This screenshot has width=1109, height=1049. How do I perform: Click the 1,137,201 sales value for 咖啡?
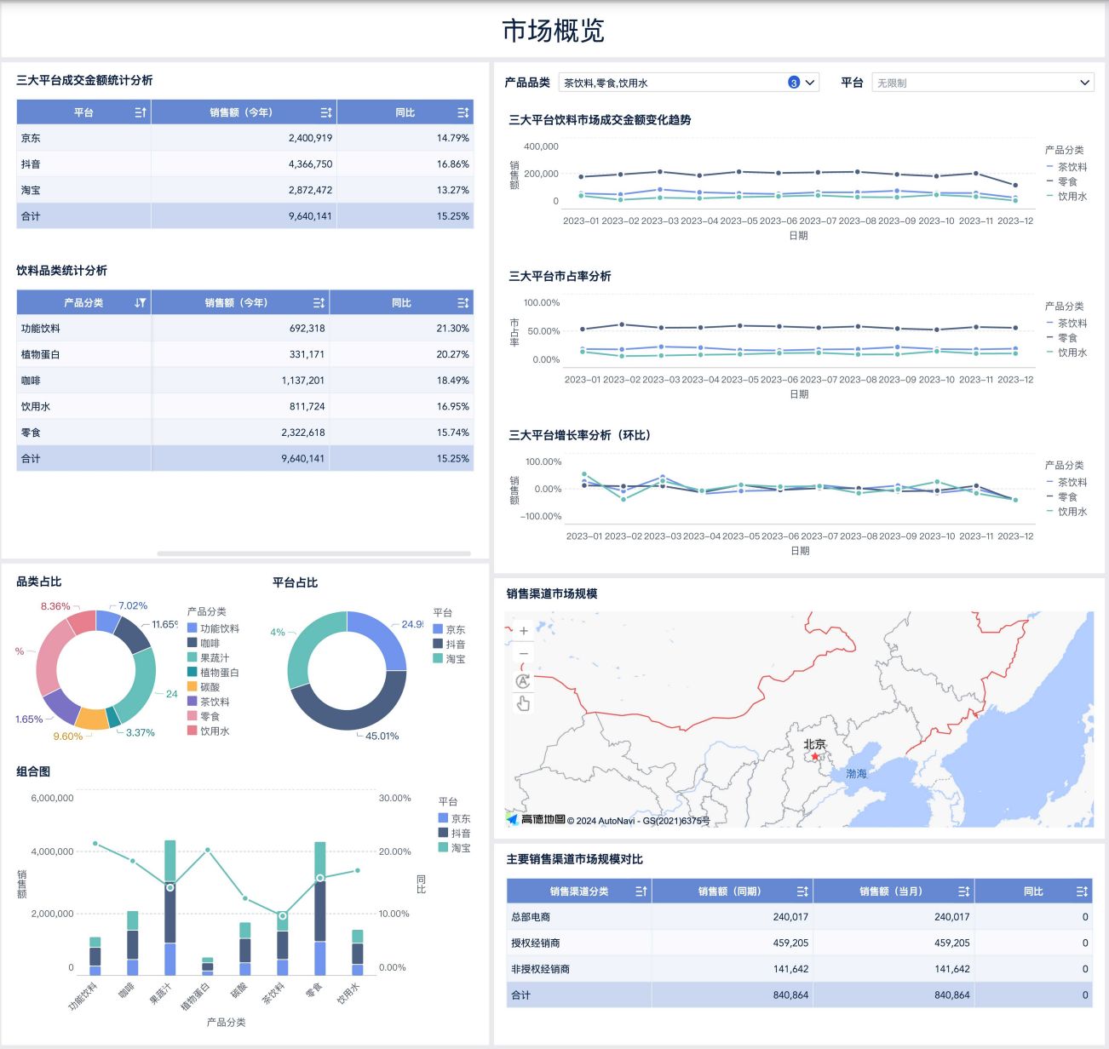tap(303, 381)
